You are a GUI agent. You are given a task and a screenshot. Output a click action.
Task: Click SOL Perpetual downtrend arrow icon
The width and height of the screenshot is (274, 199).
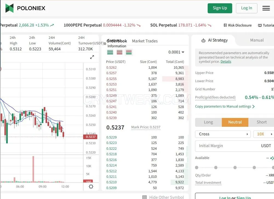coord(210,25)
